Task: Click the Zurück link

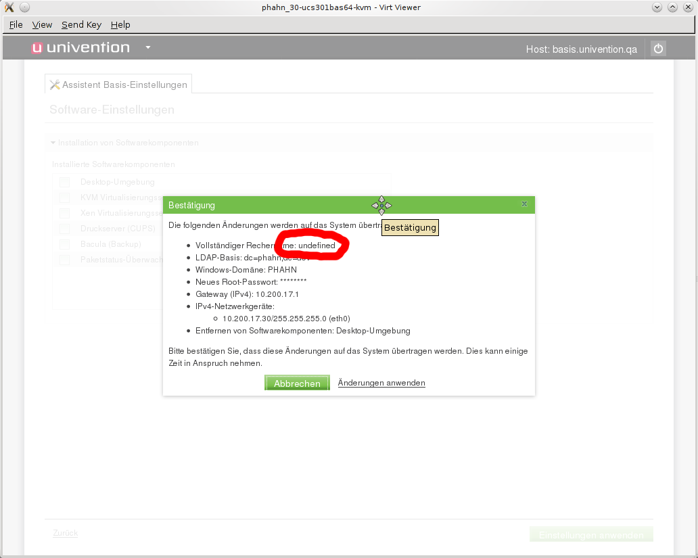Action: [65, 533]
